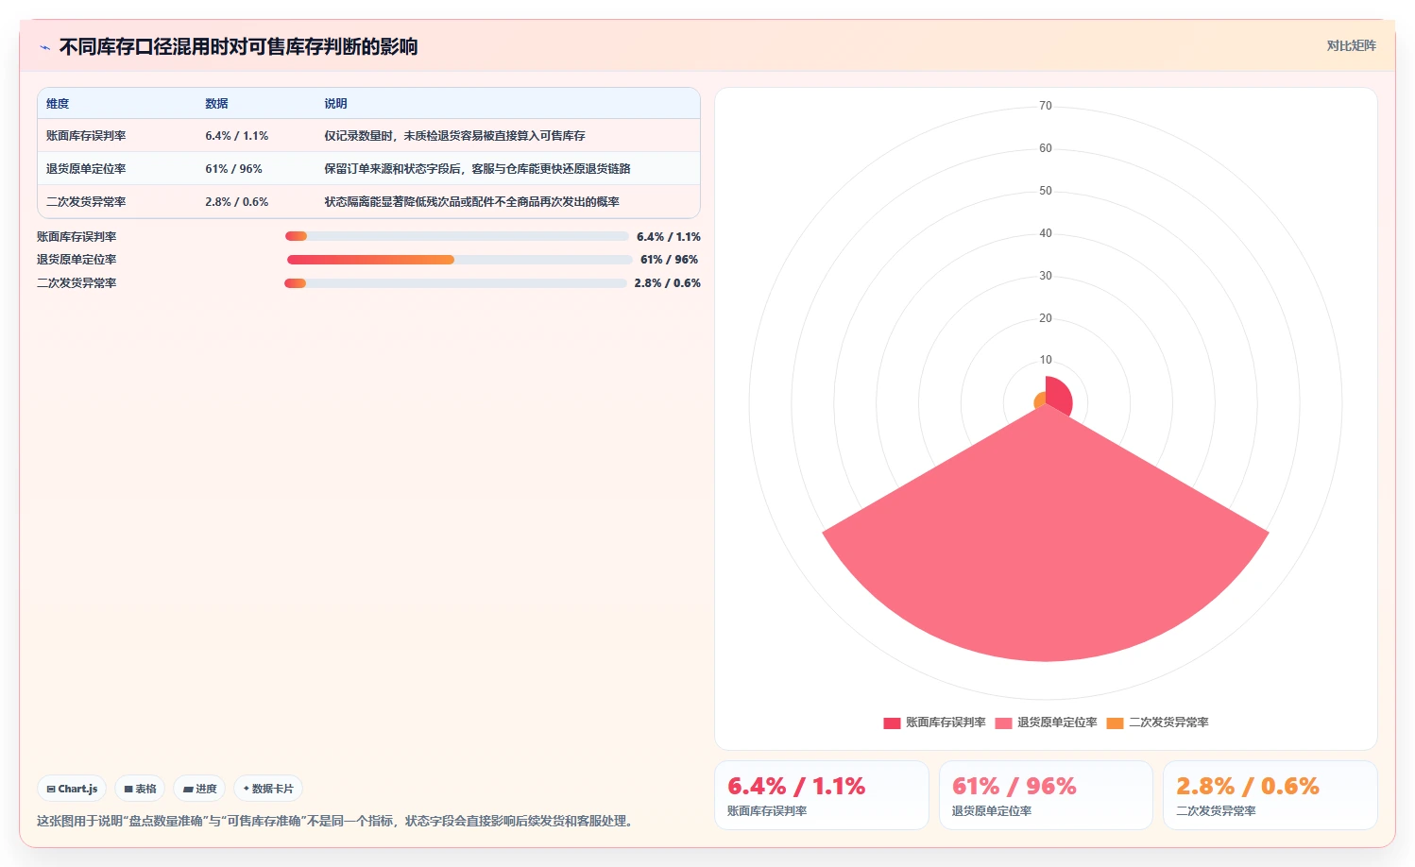
Task: Click the 数据 column header
Action: [x=216, y=104]
